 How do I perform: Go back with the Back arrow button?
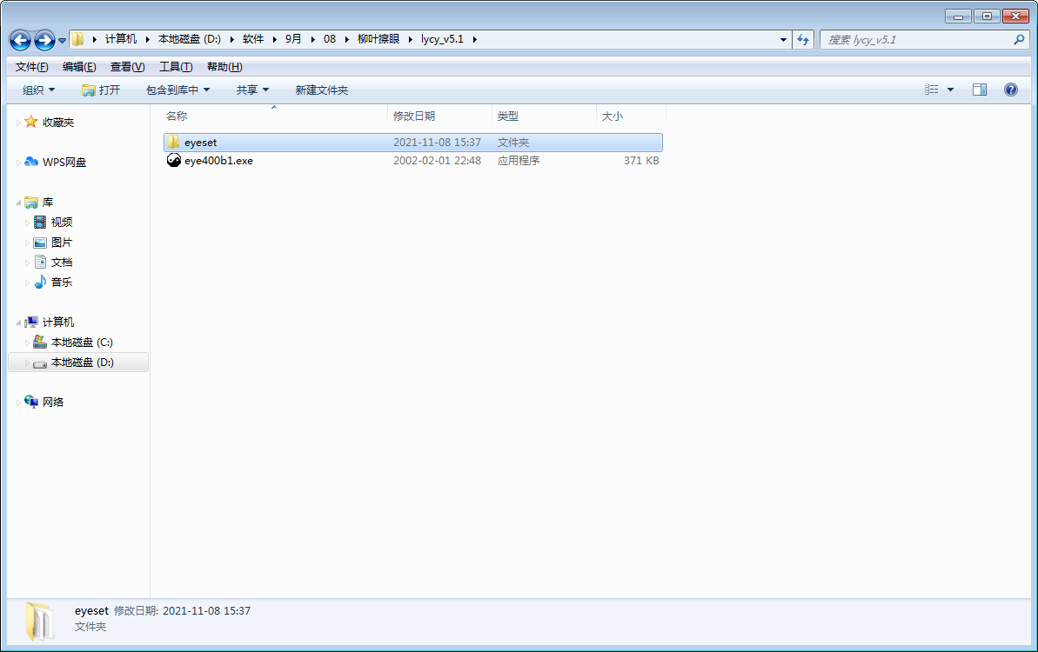click(20, 40)
